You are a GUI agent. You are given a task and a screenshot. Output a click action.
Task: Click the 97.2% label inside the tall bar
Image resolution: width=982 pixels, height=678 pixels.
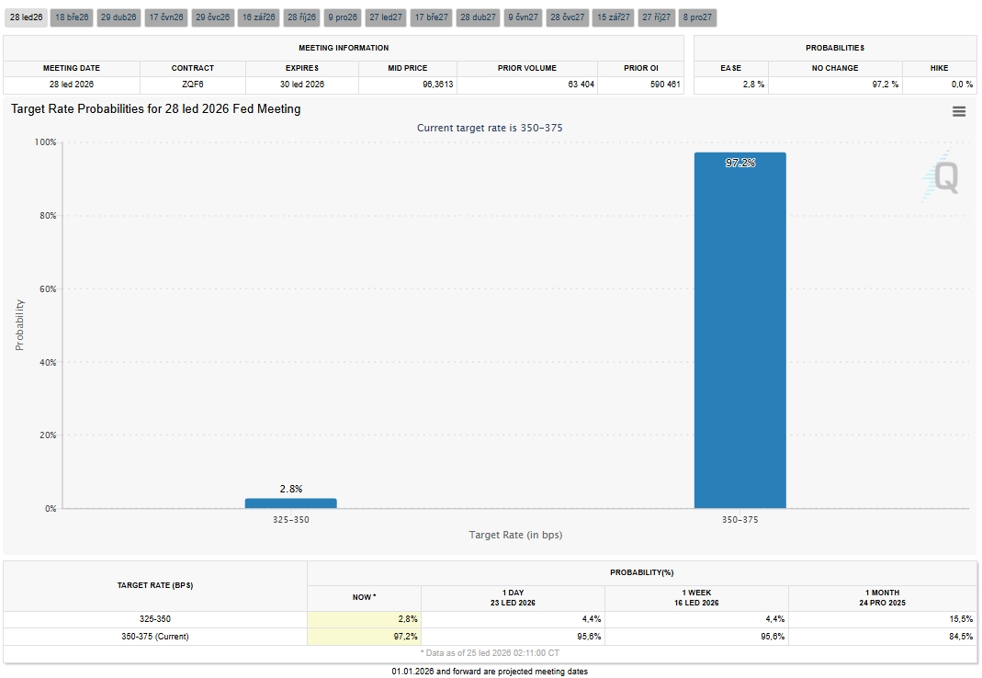point(740,163)
